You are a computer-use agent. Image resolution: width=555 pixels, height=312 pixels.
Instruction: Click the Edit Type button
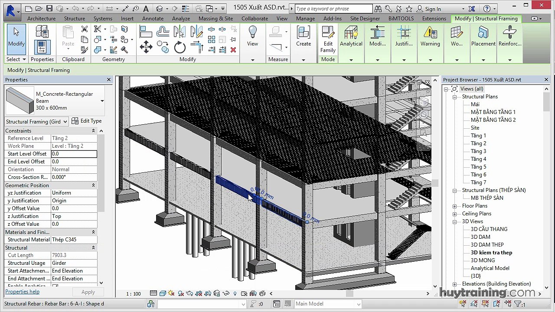(x=86, y=121)
